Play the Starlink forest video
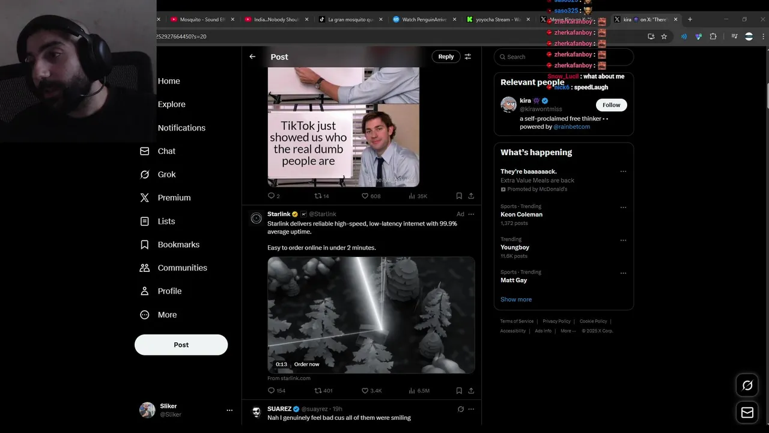This screenshot has height=433, width=769. coord(371,315)
